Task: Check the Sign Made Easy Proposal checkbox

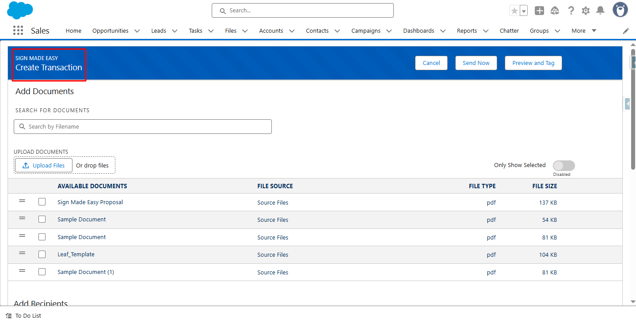Action: click(x=42, y=202)
